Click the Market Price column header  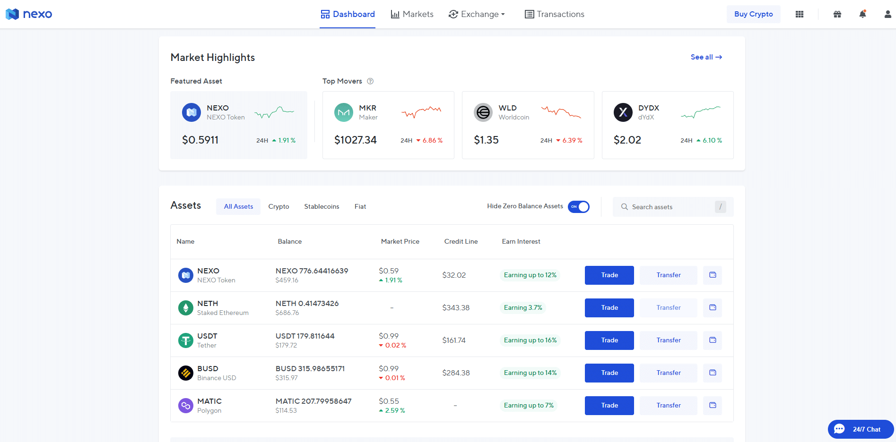click(x=400, y=242)
